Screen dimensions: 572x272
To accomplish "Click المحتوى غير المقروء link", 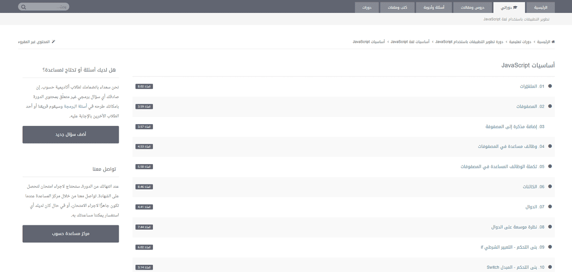I will (x=34, y=42).
